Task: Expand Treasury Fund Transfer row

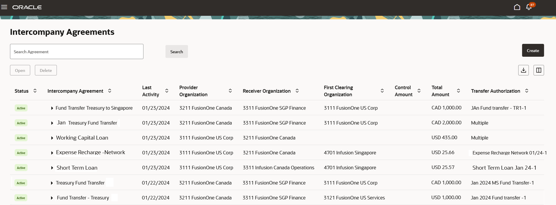Action: click(52, 183)
